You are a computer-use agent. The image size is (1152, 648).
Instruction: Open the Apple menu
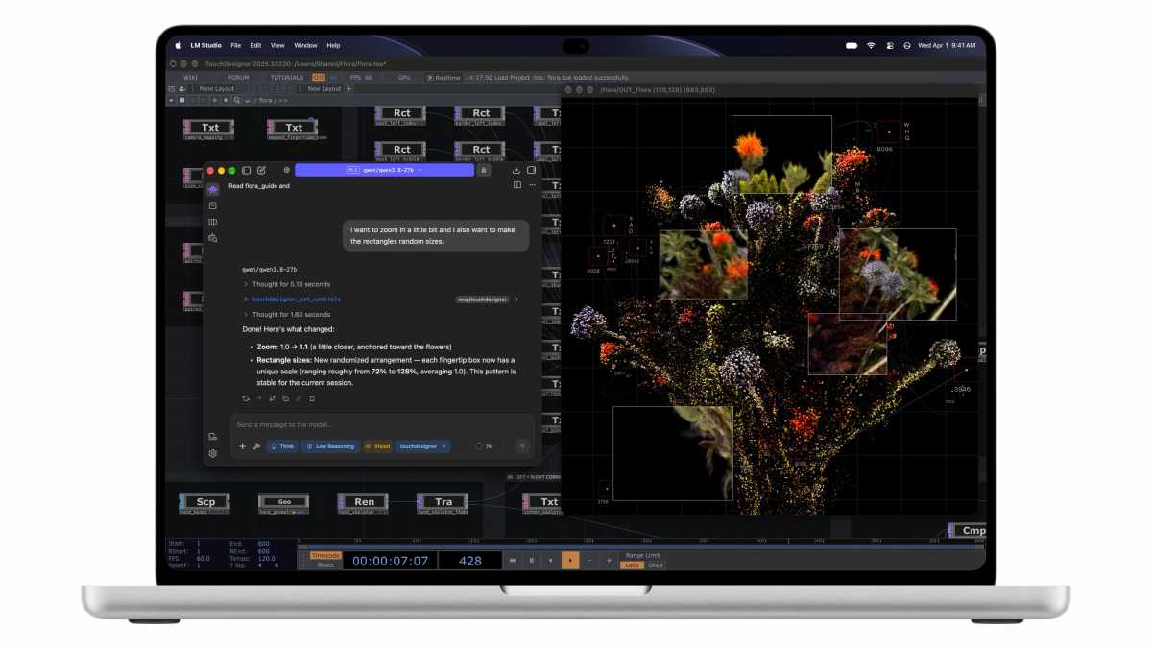[179, 45]
